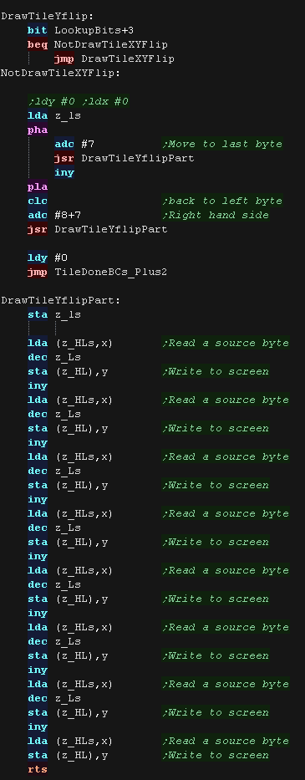The image size is (305, 780).
Task: Click the rts instruction at bottom
Action: pyautogui.click(x=38, y=769)
